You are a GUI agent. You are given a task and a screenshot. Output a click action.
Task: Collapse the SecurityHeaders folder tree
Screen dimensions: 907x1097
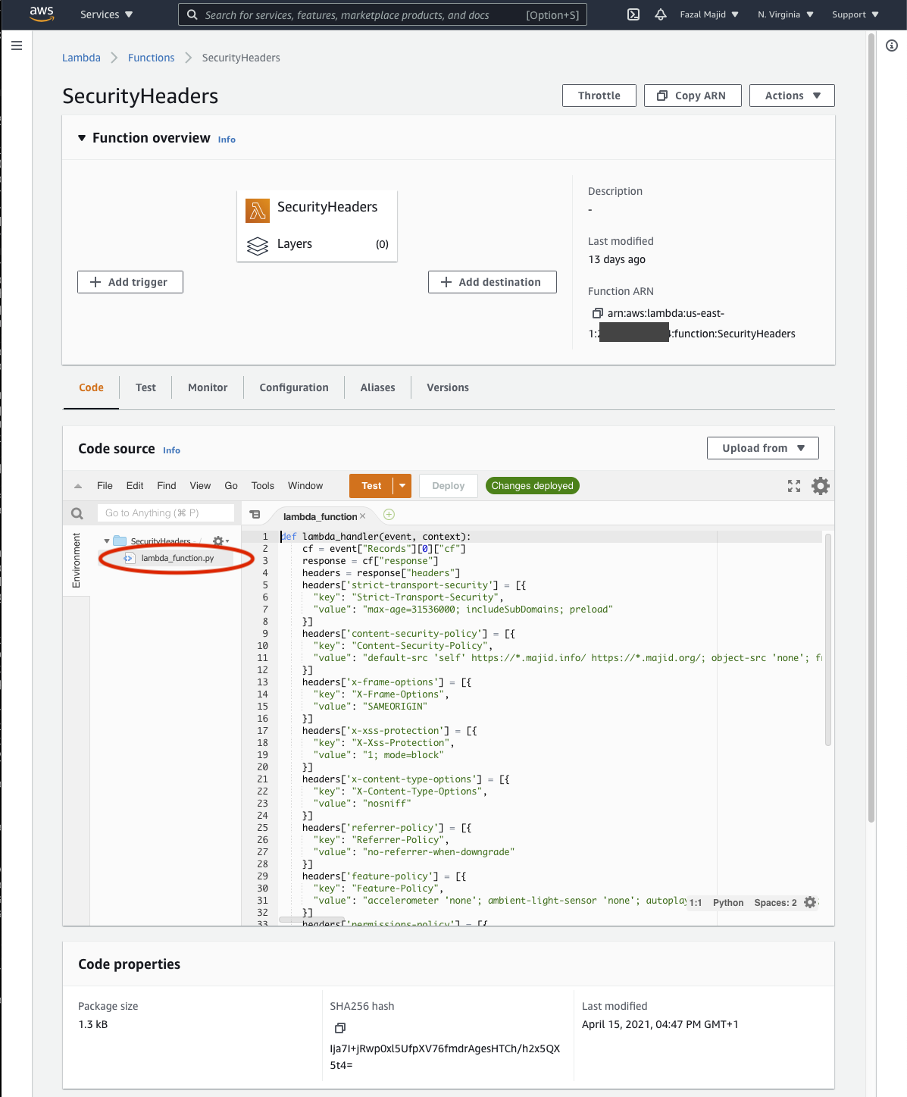point(107,541)
